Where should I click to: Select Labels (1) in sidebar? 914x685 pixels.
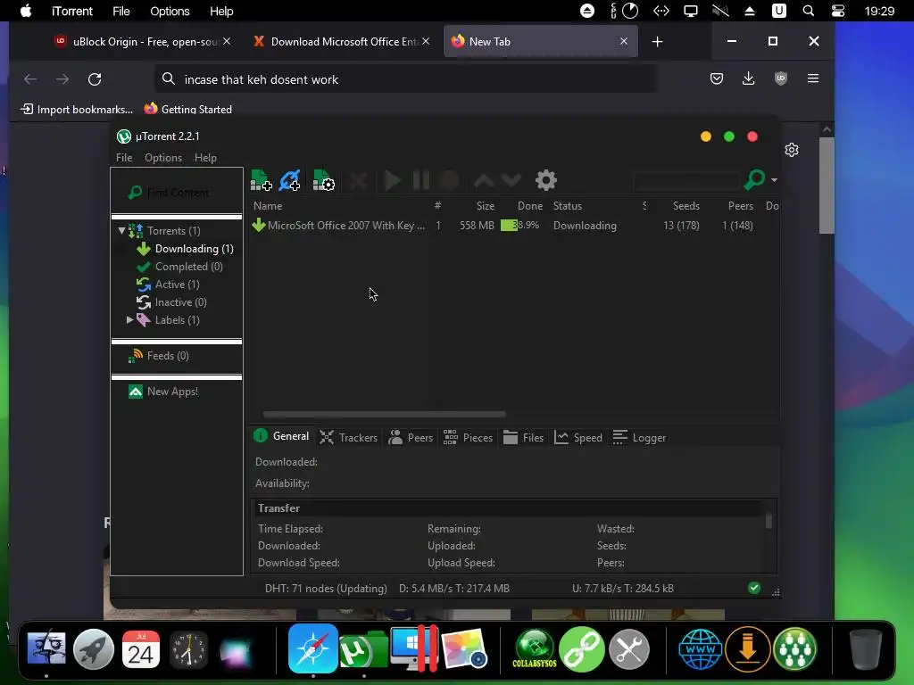tap(178, 320)
